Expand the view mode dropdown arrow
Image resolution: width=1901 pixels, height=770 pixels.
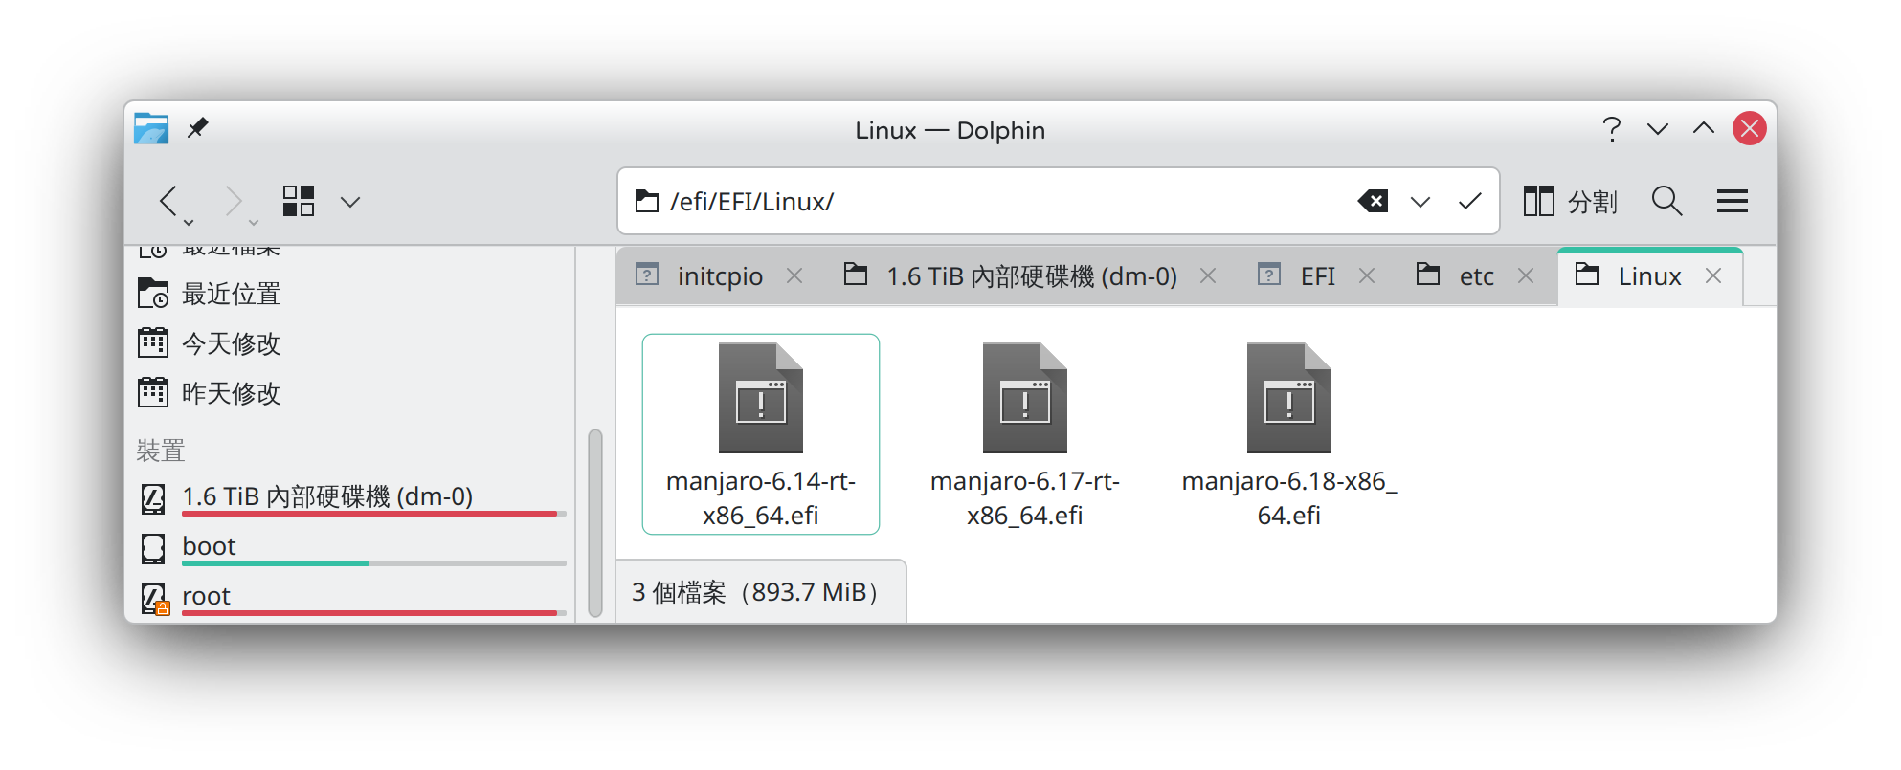(350, 202)
